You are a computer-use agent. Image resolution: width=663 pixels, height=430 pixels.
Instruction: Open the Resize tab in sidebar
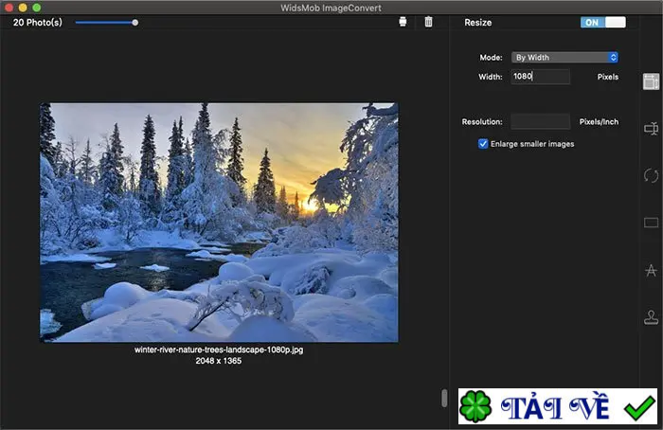pyautogui.click(x=651, y=81)
